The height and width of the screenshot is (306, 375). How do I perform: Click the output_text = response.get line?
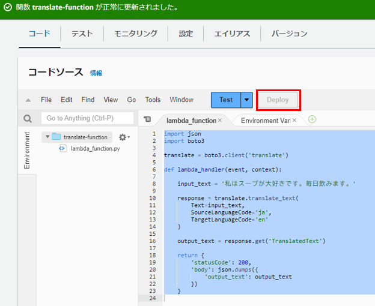(251, 241)
